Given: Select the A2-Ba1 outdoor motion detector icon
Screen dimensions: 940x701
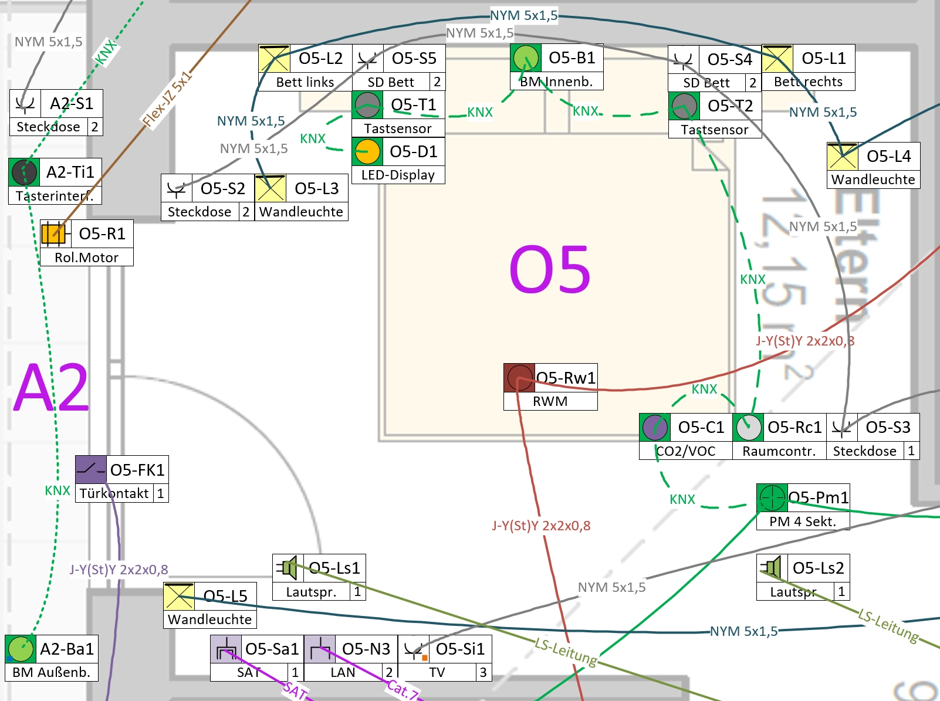Looking at the screenshot, I should click(x=21, y=649).
